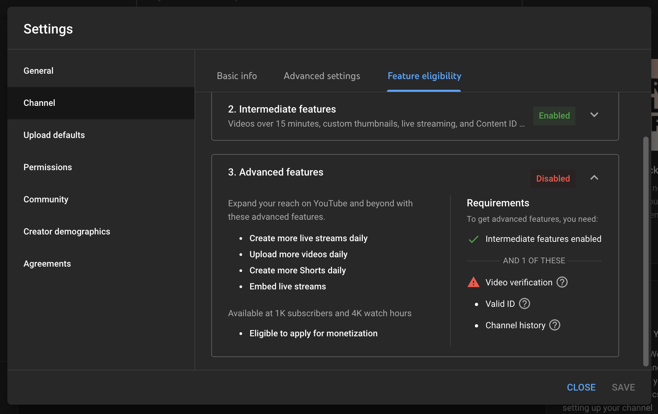This screenshot has width=658, height=414.
Task: Click 'Intermediate features enabled' text
Action: (543, 239)
